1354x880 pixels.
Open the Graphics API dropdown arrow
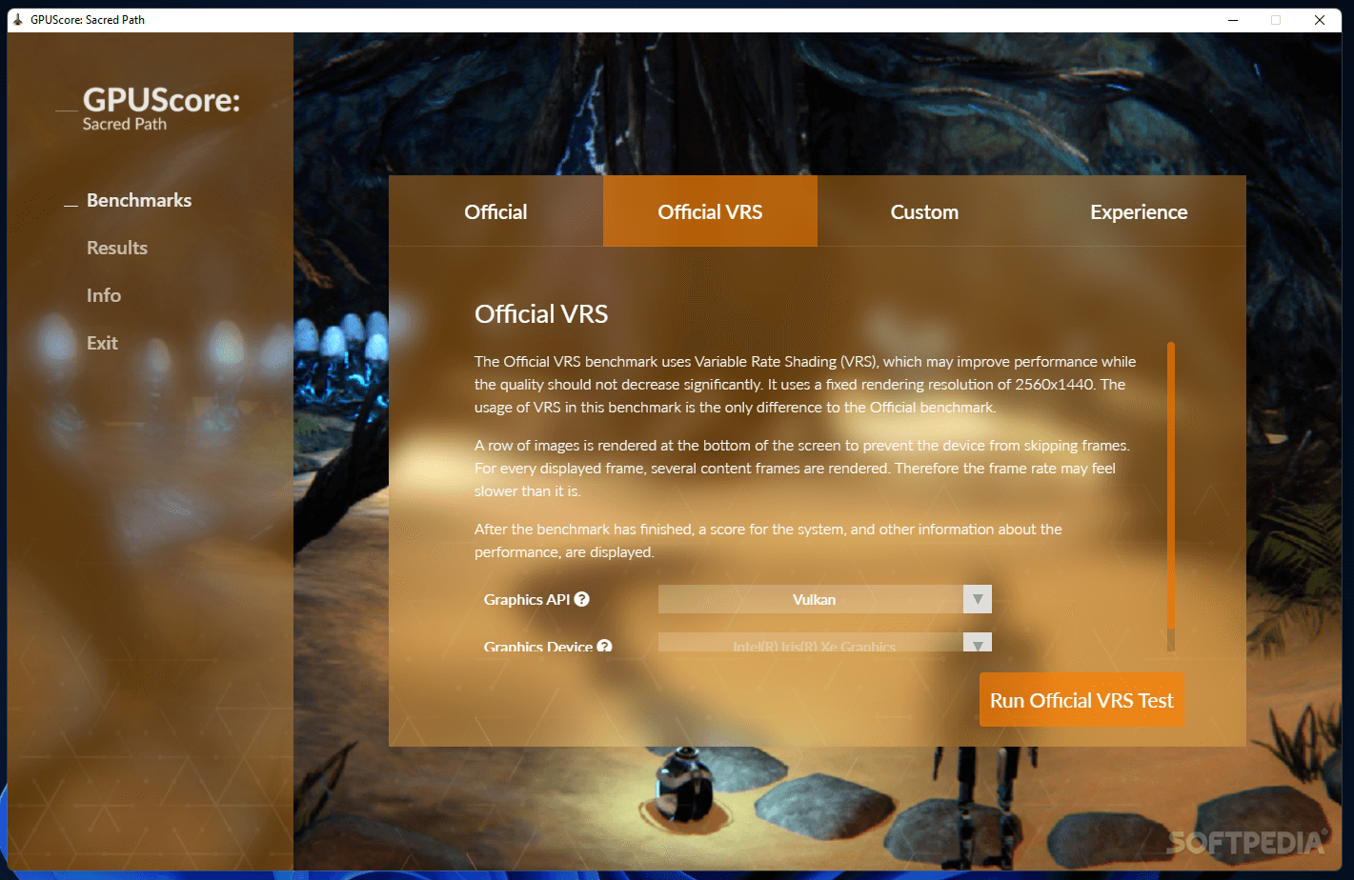pos(978,599)
